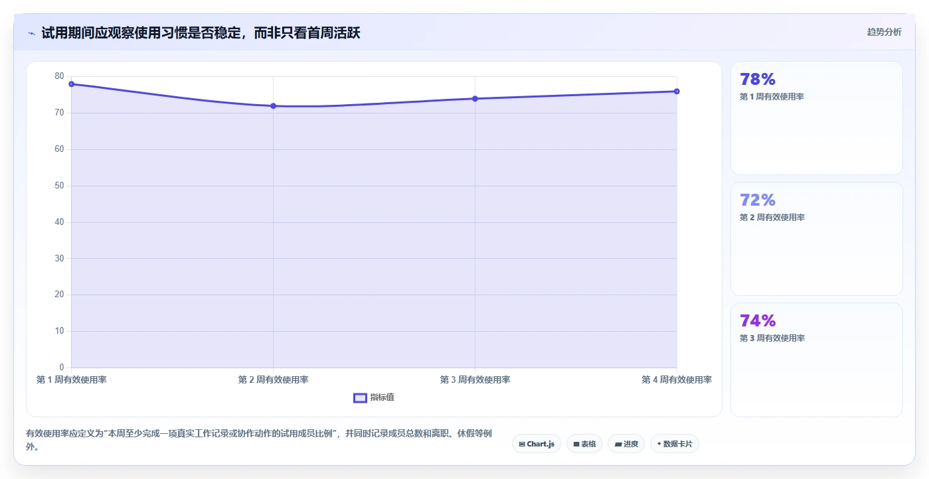
Task: Click the 第 4 周 data point on the line
Action: coord(677,92)
